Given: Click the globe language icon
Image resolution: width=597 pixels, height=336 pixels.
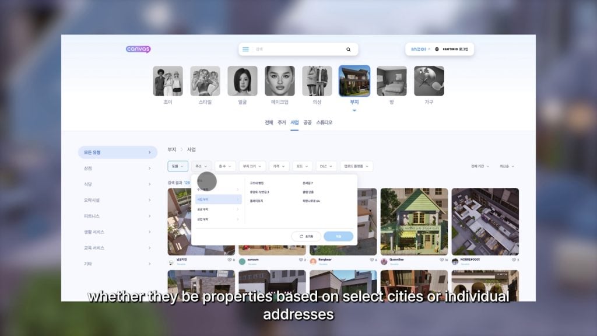Looking at the screenshot, I should (x=437, y=50).
